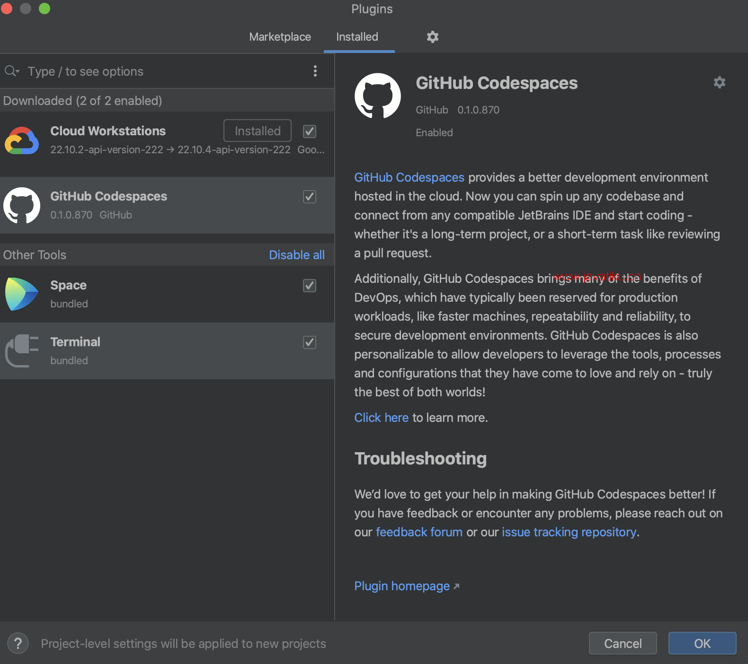Toggle the Terminal plugin checkbox

(310, 342)
